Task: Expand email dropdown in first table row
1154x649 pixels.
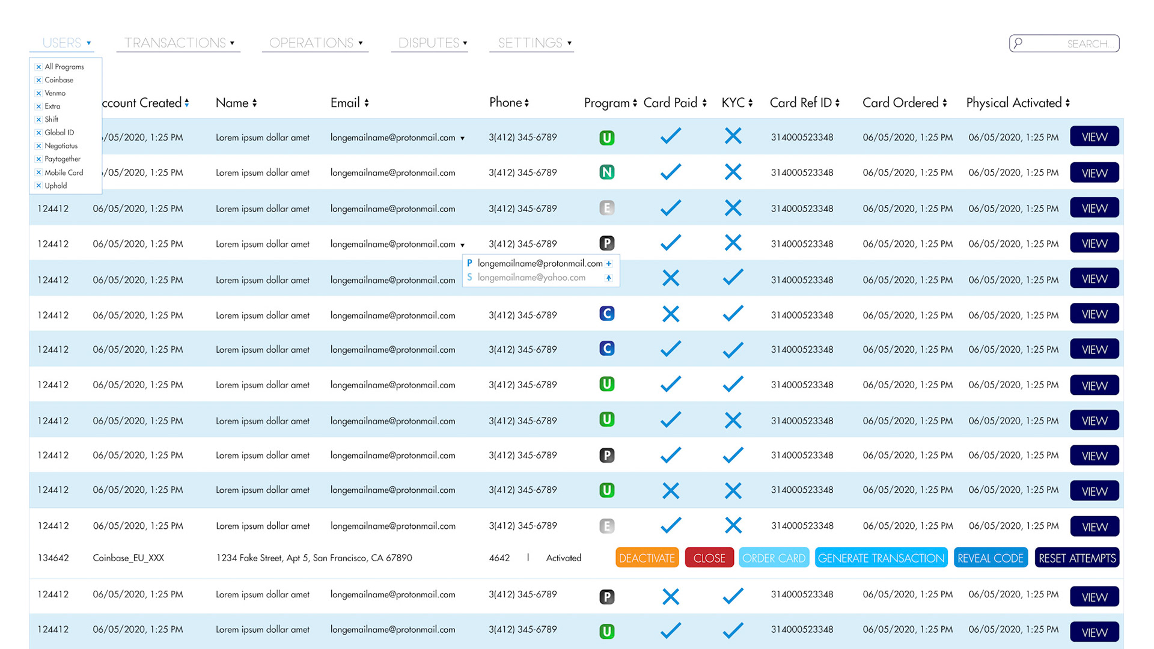Action: (462, 138)
